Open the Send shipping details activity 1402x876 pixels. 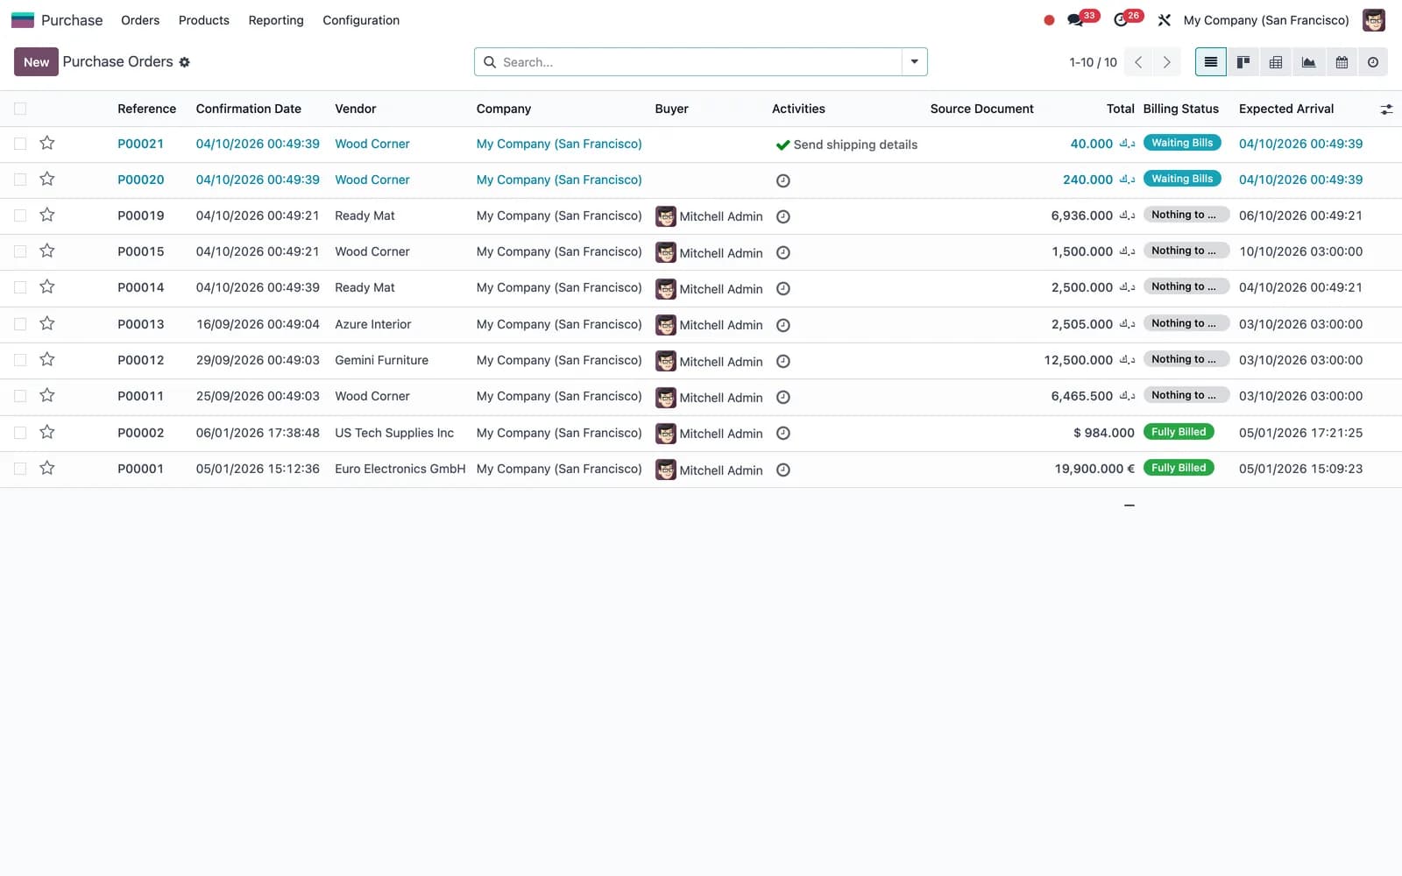coord(846,145)
